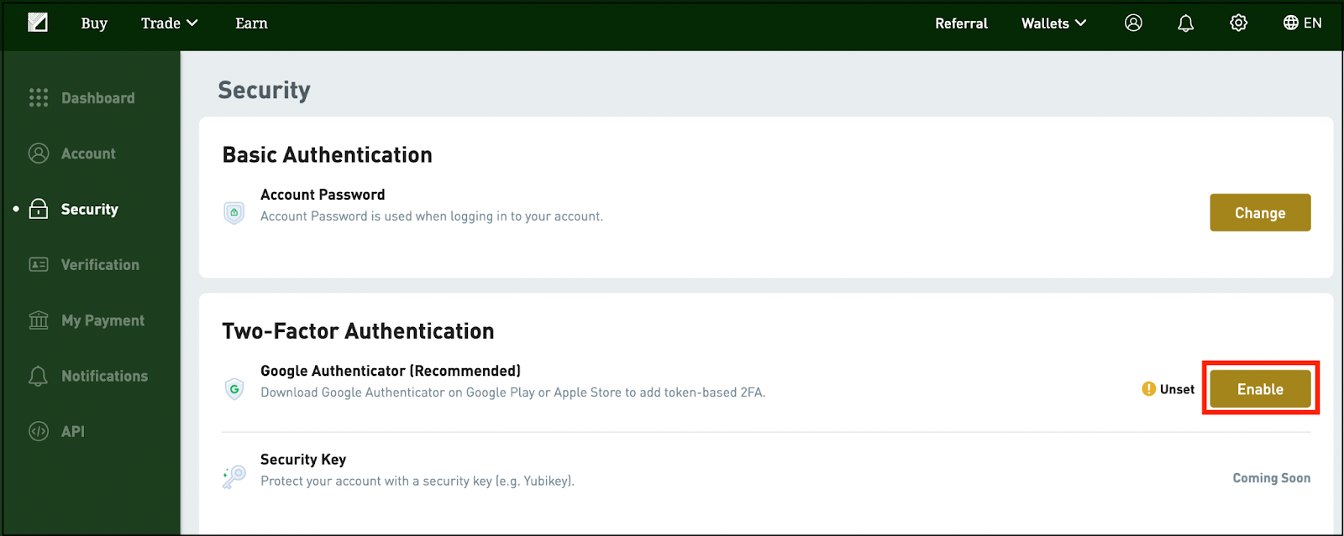Open the Earn menu item
The height and width of the screenshot is (536, 1344).
tap(251, 23)
